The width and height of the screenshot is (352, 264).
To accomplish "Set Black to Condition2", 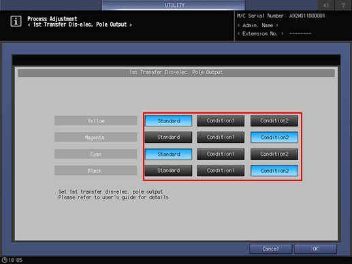I will (274, 171).
